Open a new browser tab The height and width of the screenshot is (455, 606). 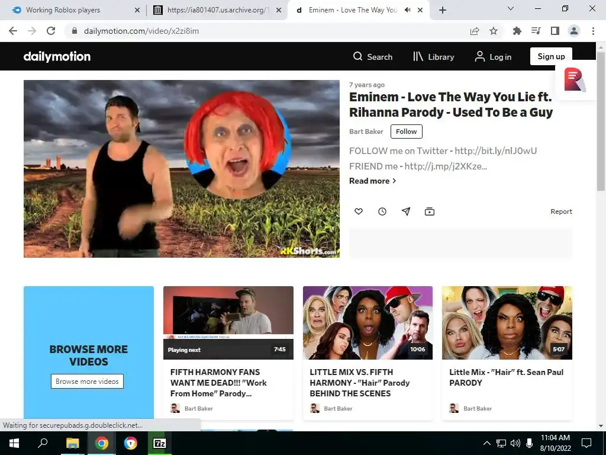443,10
